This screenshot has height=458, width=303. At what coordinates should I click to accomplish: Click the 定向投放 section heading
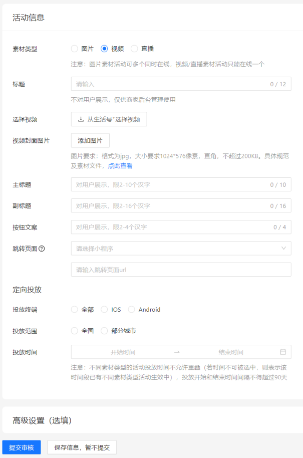tap(27, 290)
